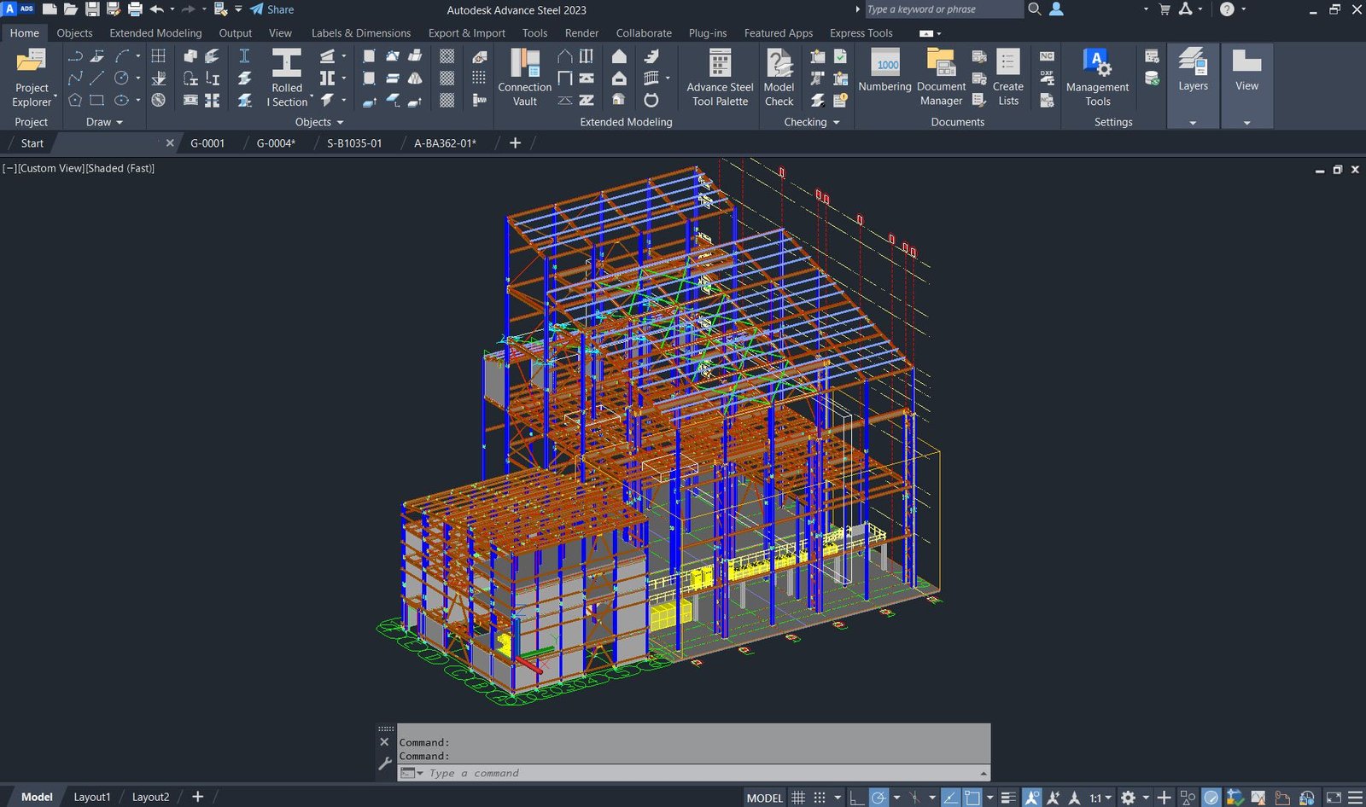Click the Shaded (Fast) visual style label
The height and width of the screenshot is (807, 1366).
click(120, 169)
